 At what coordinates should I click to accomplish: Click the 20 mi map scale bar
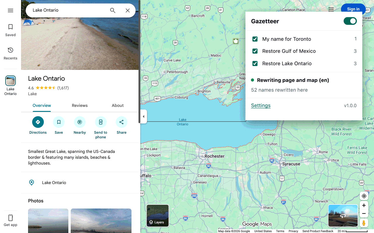coord(352,231)
